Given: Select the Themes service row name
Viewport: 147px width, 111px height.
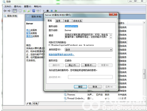Looking at the screenshot, I should click(x=71, y=95).
